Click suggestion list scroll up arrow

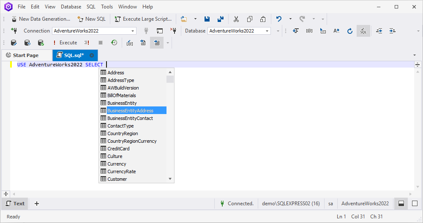click(170, 72)
